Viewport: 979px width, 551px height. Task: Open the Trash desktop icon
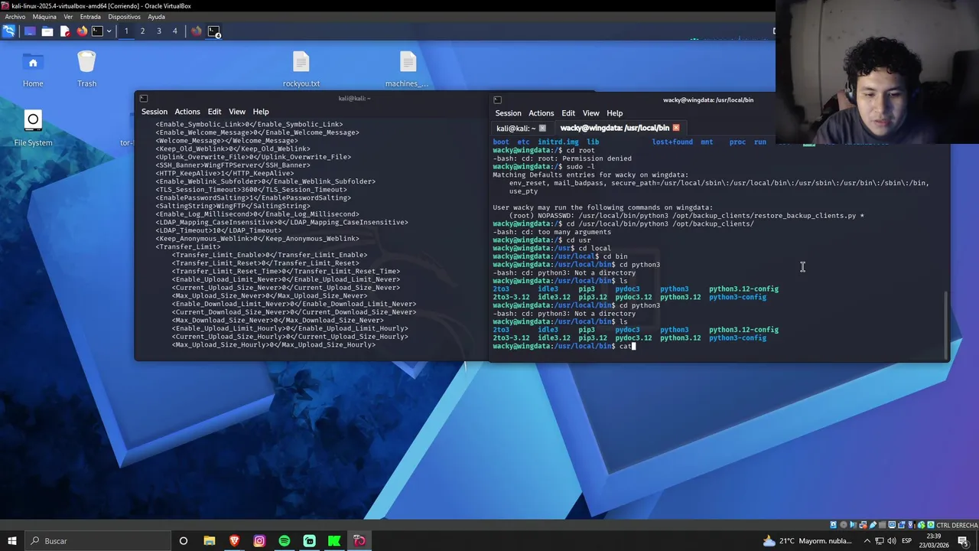86,69
